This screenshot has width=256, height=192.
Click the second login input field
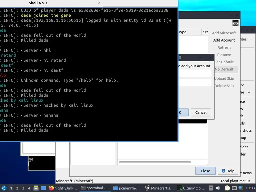point(194,82)
